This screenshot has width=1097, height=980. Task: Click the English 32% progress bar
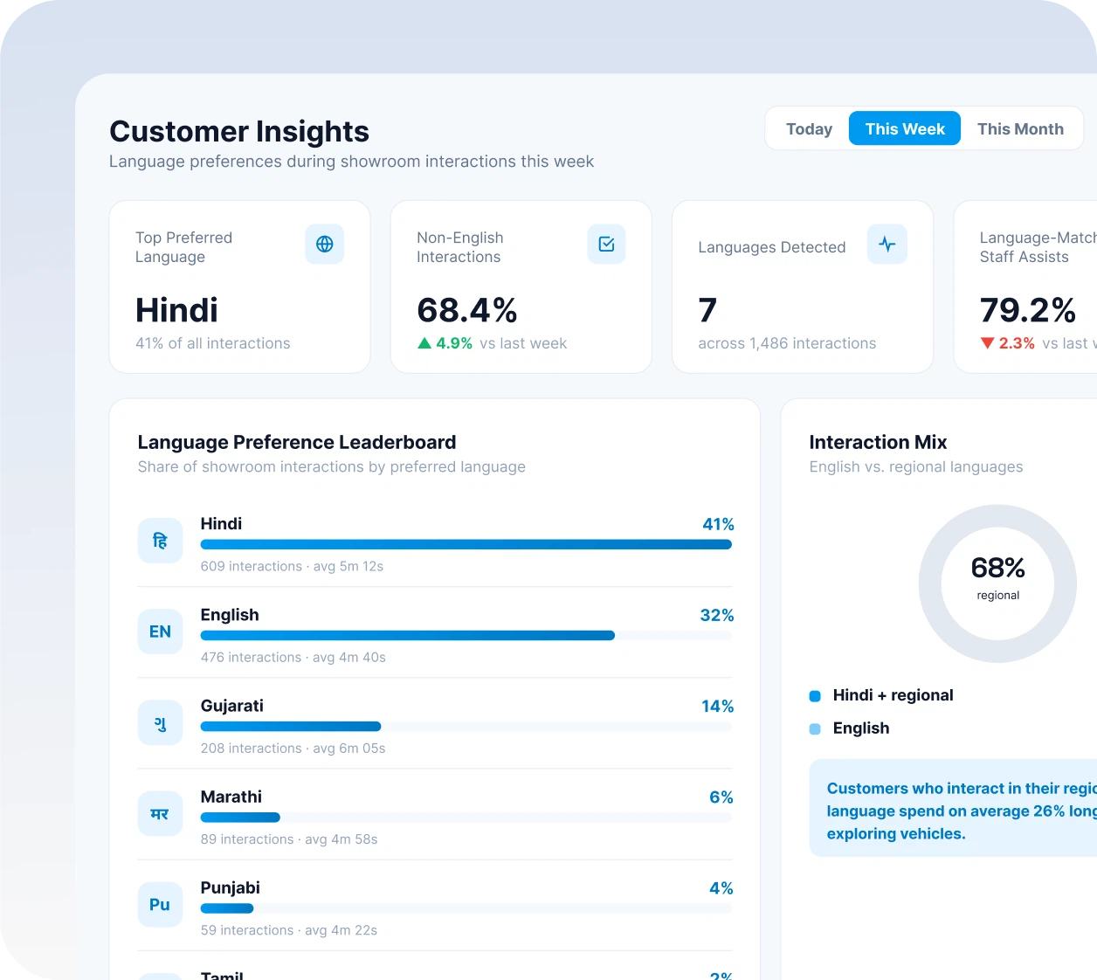[466, 635]
